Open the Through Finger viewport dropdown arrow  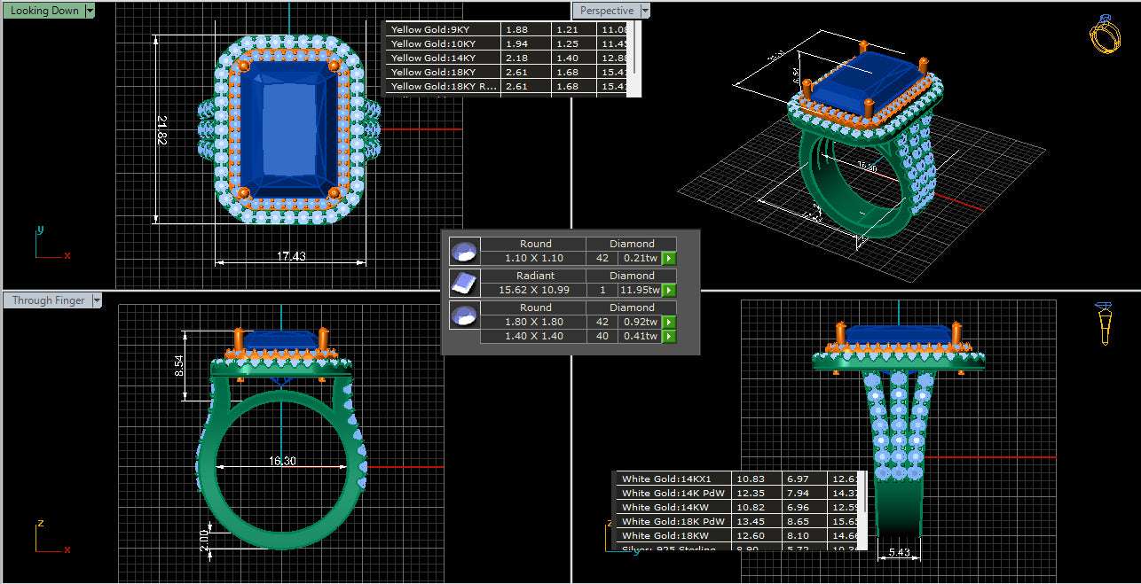[x=98, y=300]
